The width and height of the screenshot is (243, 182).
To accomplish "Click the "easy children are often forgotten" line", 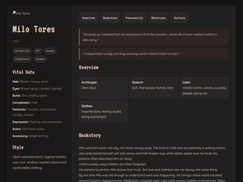I will click(113, 164).
